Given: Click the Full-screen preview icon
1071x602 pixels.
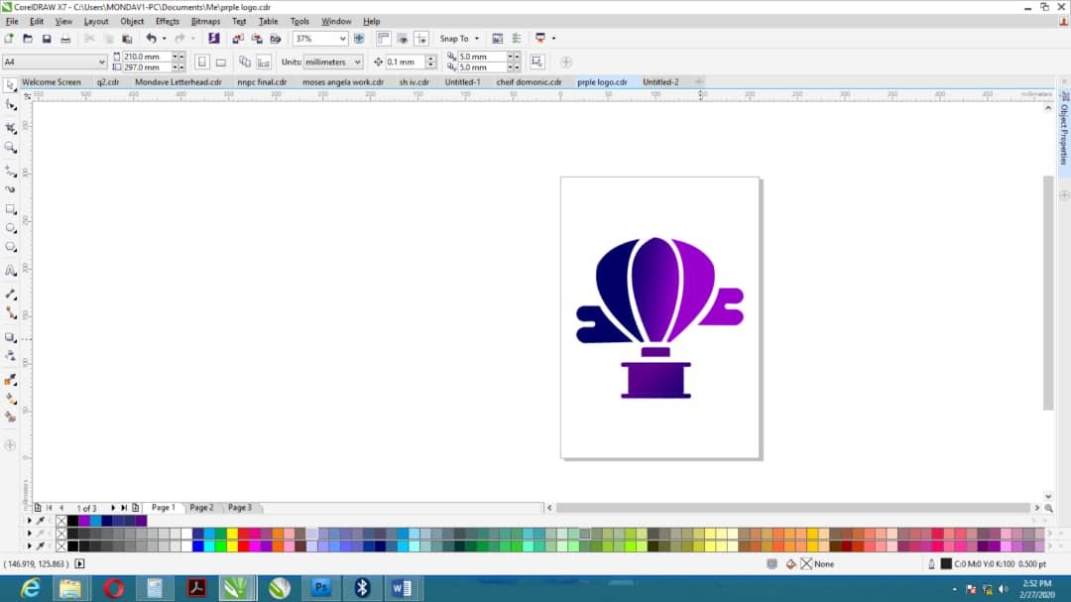Looking at the screenshot, I should click(359, 39).
